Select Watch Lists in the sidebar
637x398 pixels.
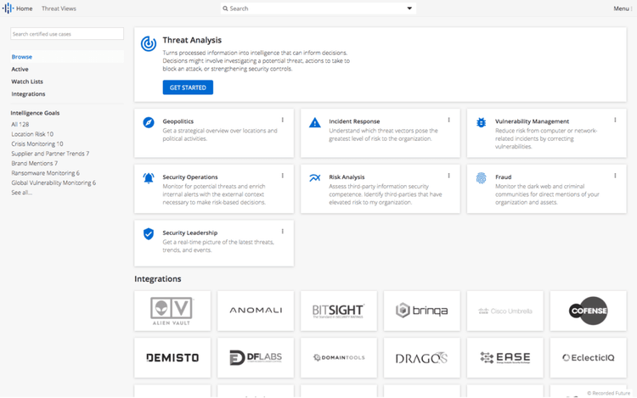pos(27,81)
